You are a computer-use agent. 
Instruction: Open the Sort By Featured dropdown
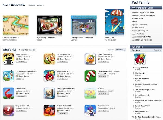click(x=120, y=50)
